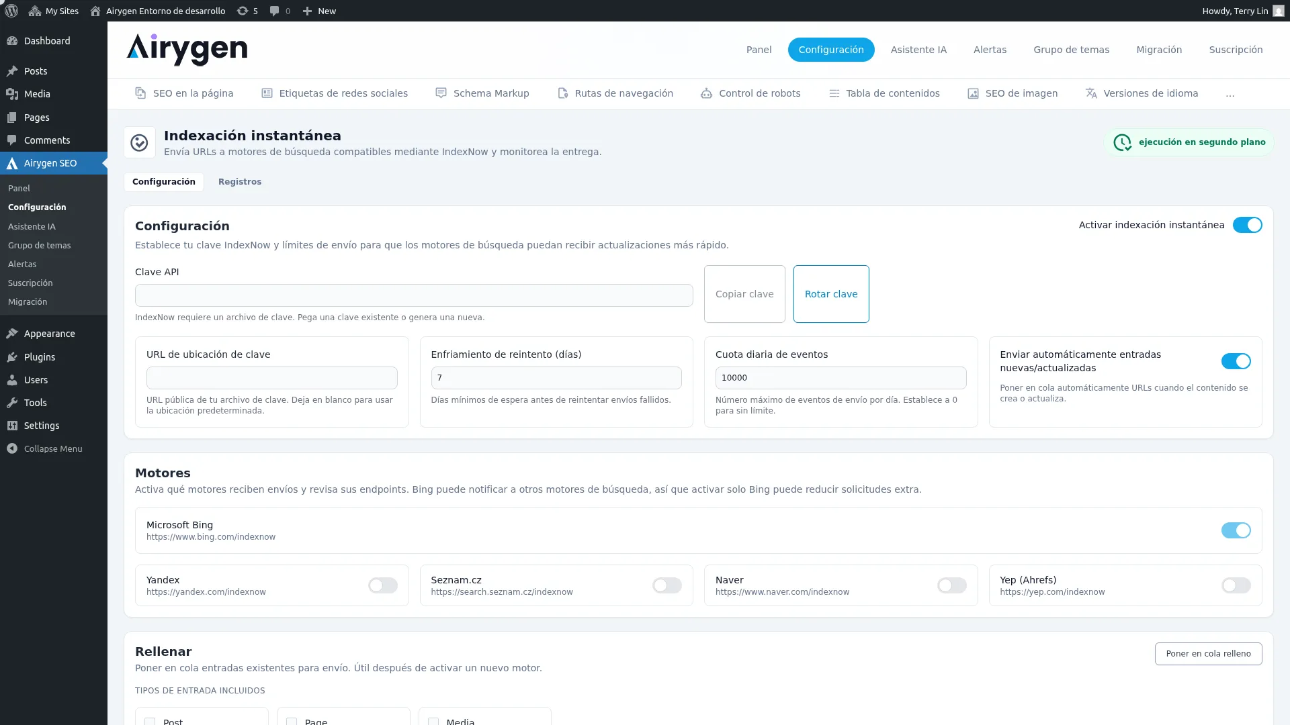Click the Schema Markup icon
The image size is (1290, 725).
click(441, 93)
